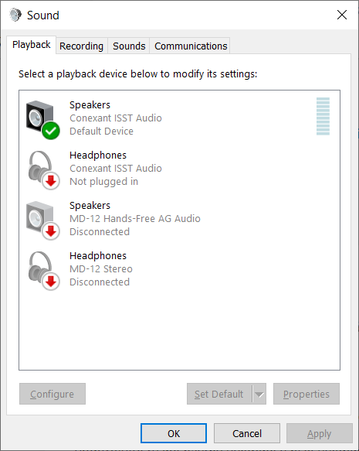359x451 pixels.
Task: Select the Playback tab
Action: point(32,45)
